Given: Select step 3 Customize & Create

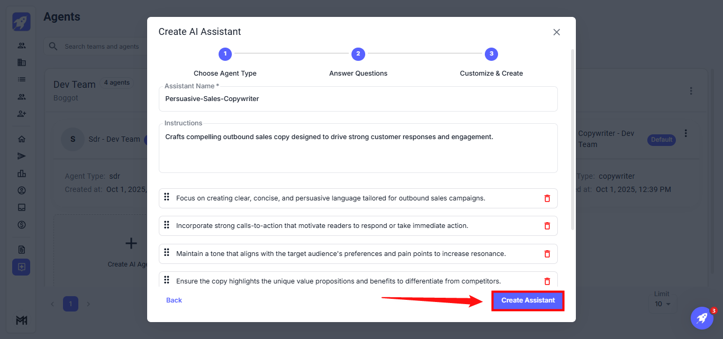Looking at the screenshot, I should tap(491, 54).
